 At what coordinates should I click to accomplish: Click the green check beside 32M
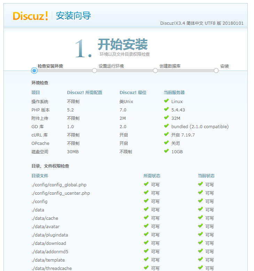[166, 117]
